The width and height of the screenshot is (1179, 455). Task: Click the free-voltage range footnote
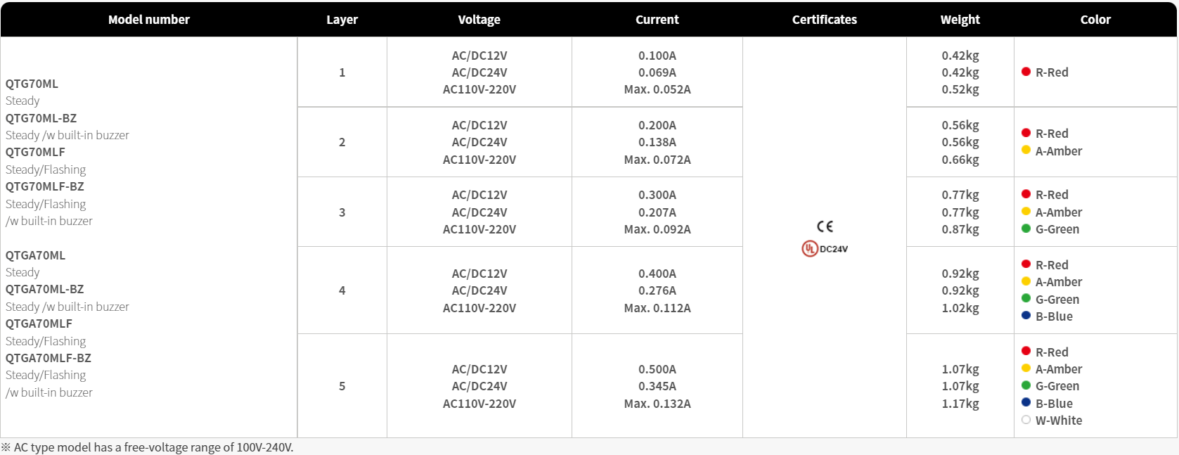pyautogui.click(x=148, y=447)
